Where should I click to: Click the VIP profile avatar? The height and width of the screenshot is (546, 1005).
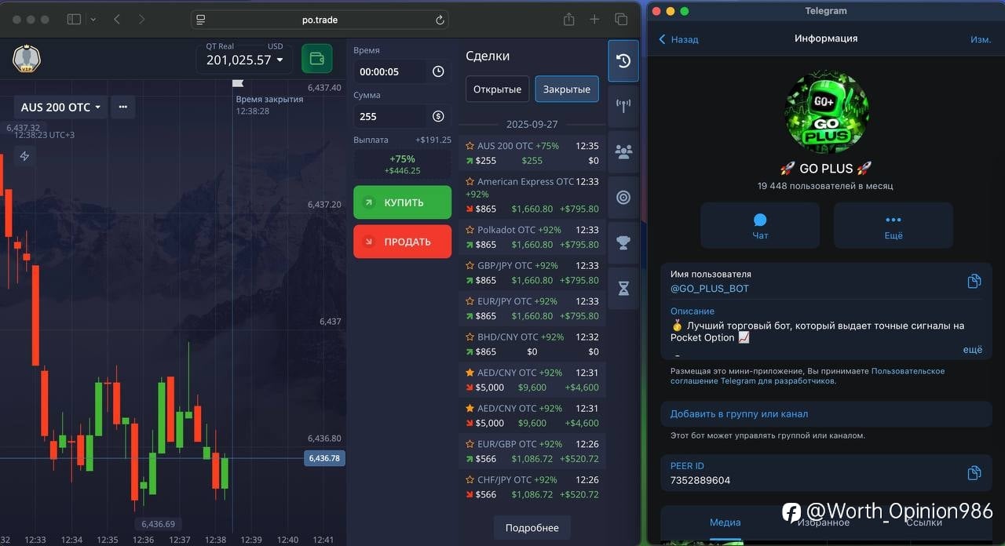point(27,59)
